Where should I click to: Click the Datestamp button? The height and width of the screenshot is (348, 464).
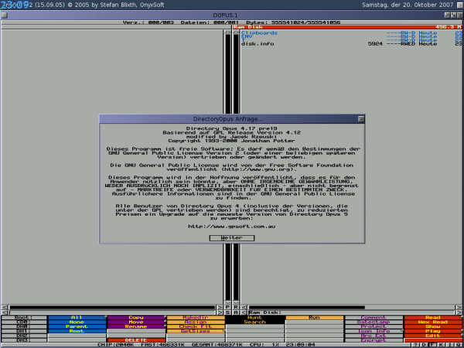374,322
